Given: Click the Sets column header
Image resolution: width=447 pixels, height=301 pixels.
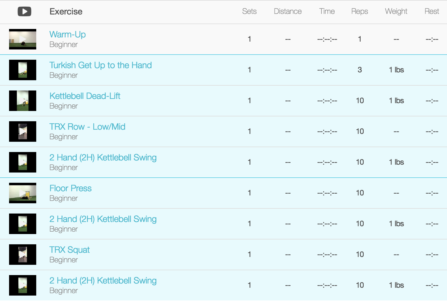Looking at the screenshot, I should click(x=249, y=11).
